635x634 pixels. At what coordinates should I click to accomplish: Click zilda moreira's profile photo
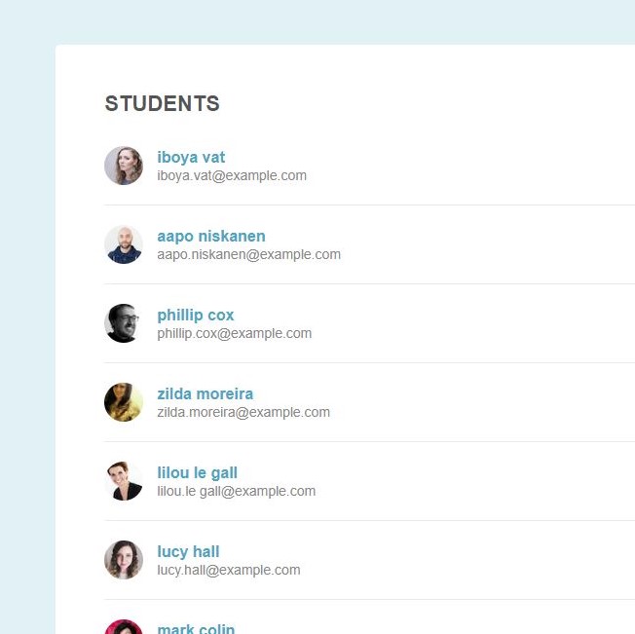124,402
